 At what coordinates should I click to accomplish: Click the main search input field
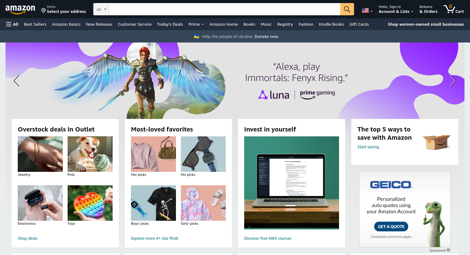(x=225, y=9)
